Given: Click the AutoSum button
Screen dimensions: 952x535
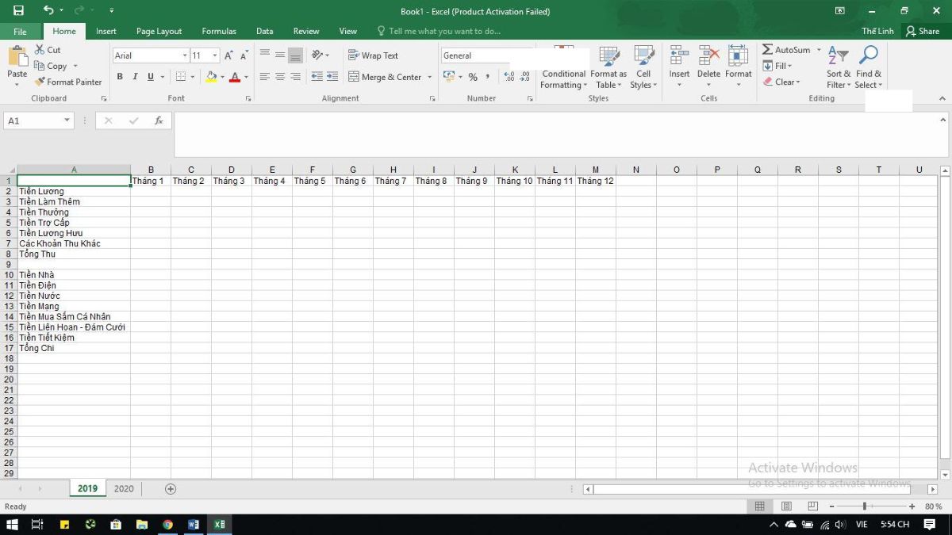Looking at the screenshot, I should tap(786, 50).
